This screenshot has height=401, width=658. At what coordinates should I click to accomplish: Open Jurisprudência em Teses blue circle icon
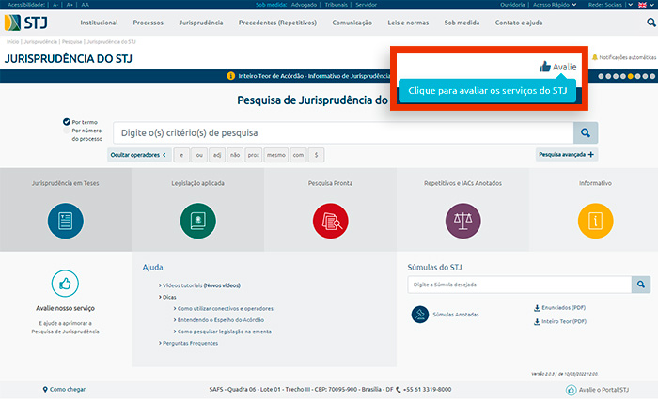(x=66, y=221)
